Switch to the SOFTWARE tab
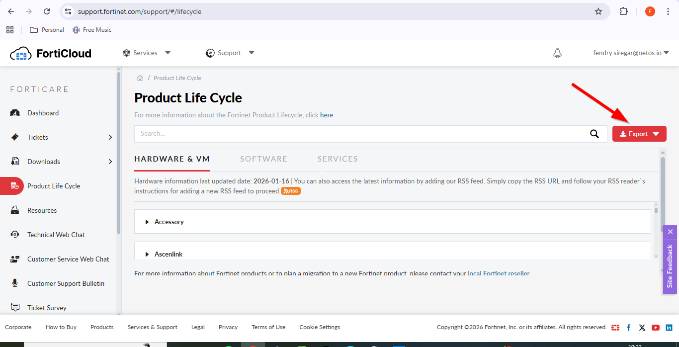The image size is (679, 347). coord(263,159)
